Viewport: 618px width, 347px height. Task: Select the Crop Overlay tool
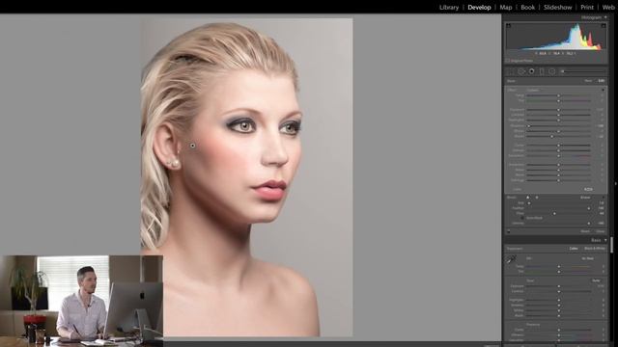pos(510,71)
